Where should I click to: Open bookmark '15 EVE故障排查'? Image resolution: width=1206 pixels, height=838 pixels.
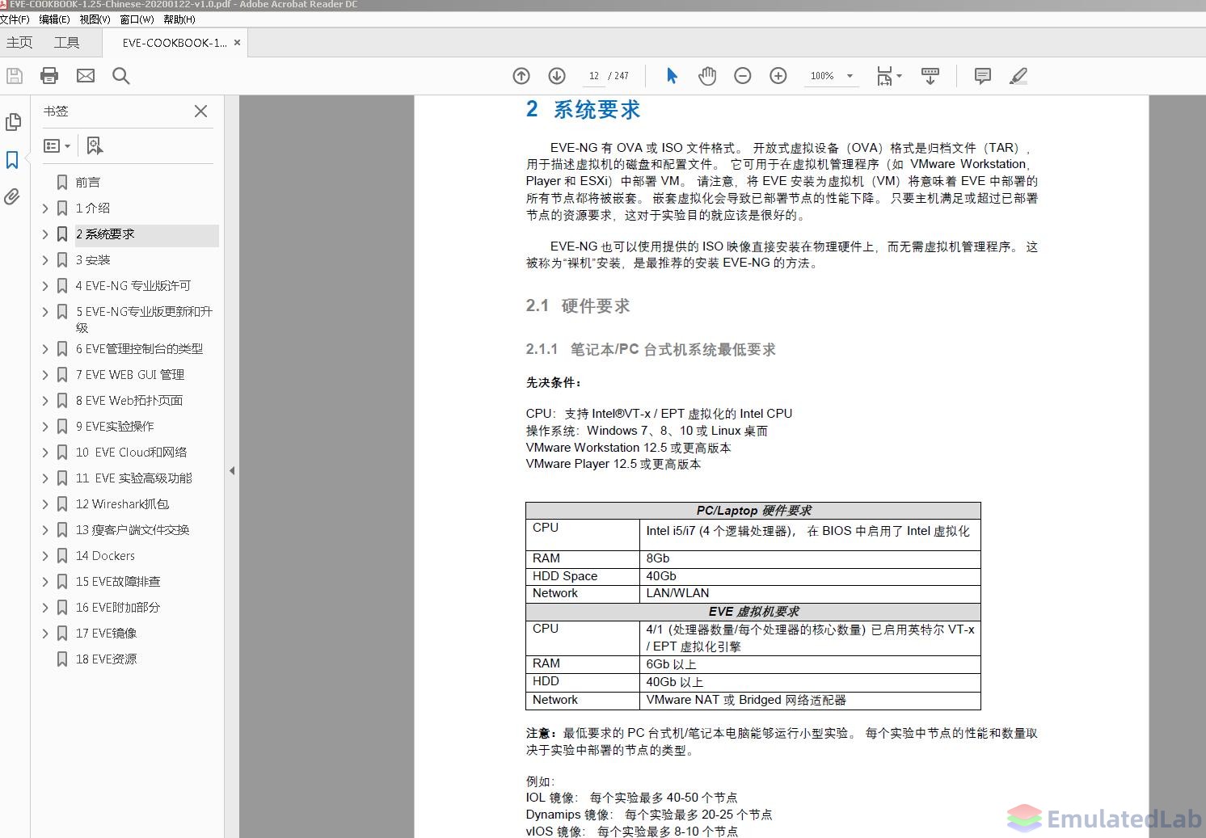pos(118,582)
